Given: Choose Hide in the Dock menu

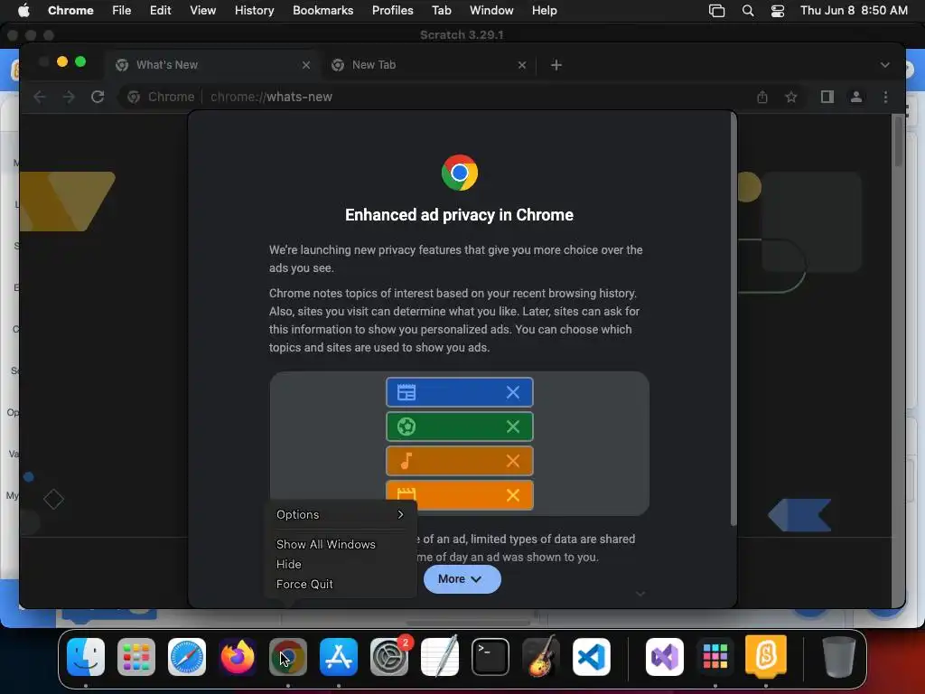Looking at the screenshot, I should coord(289,564).
